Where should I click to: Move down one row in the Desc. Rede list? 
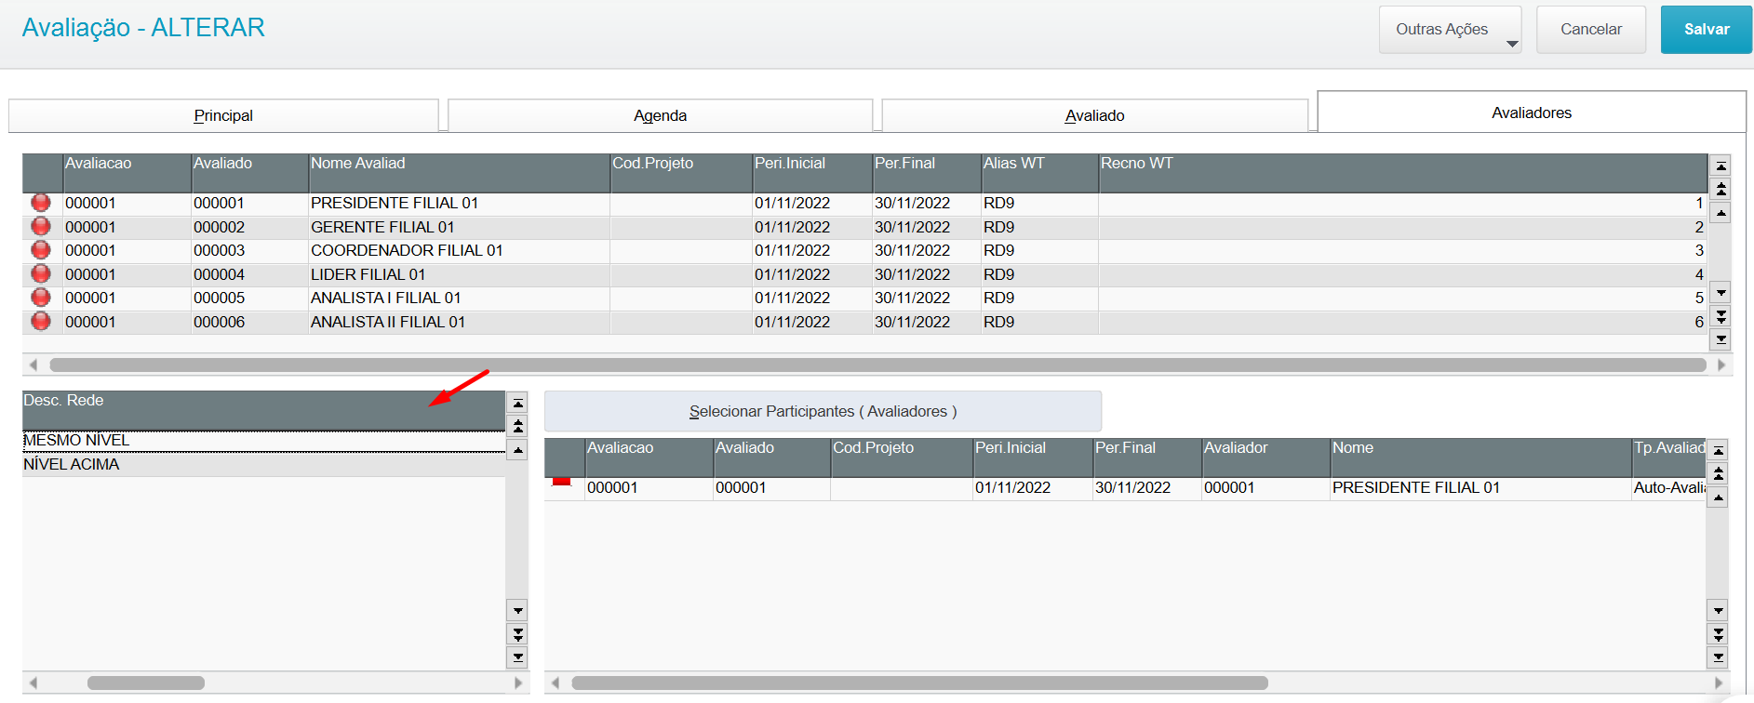tap(518, 611)
